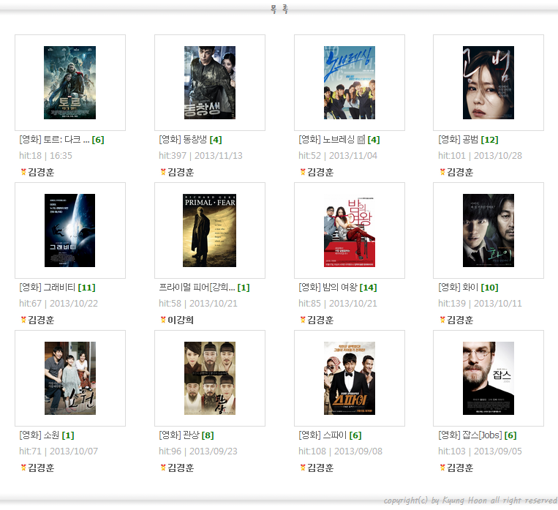
Task: Open the post titled [영화] 토르: 다크 ...
Action: (x=54, y=140)
